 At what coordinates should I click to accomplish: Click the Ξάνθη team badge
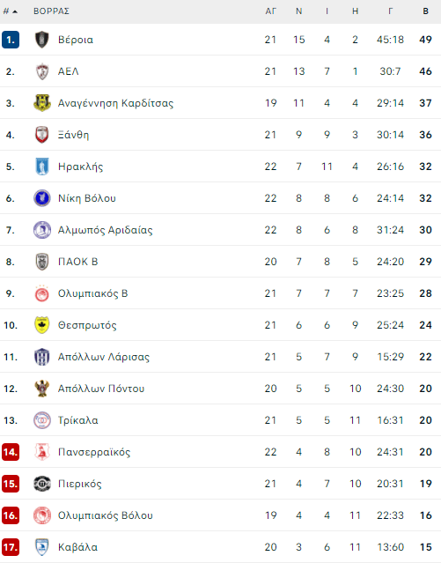pos(42,135)
